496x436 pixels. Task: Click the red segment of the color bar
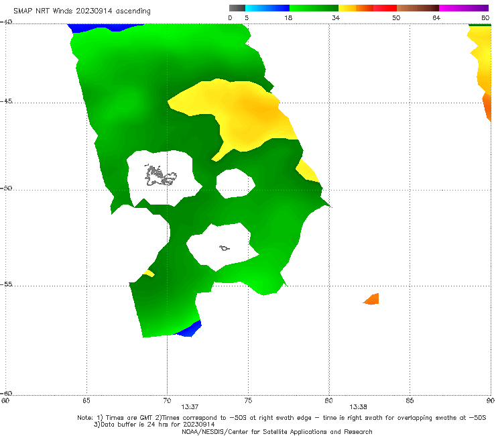(385, 8)
